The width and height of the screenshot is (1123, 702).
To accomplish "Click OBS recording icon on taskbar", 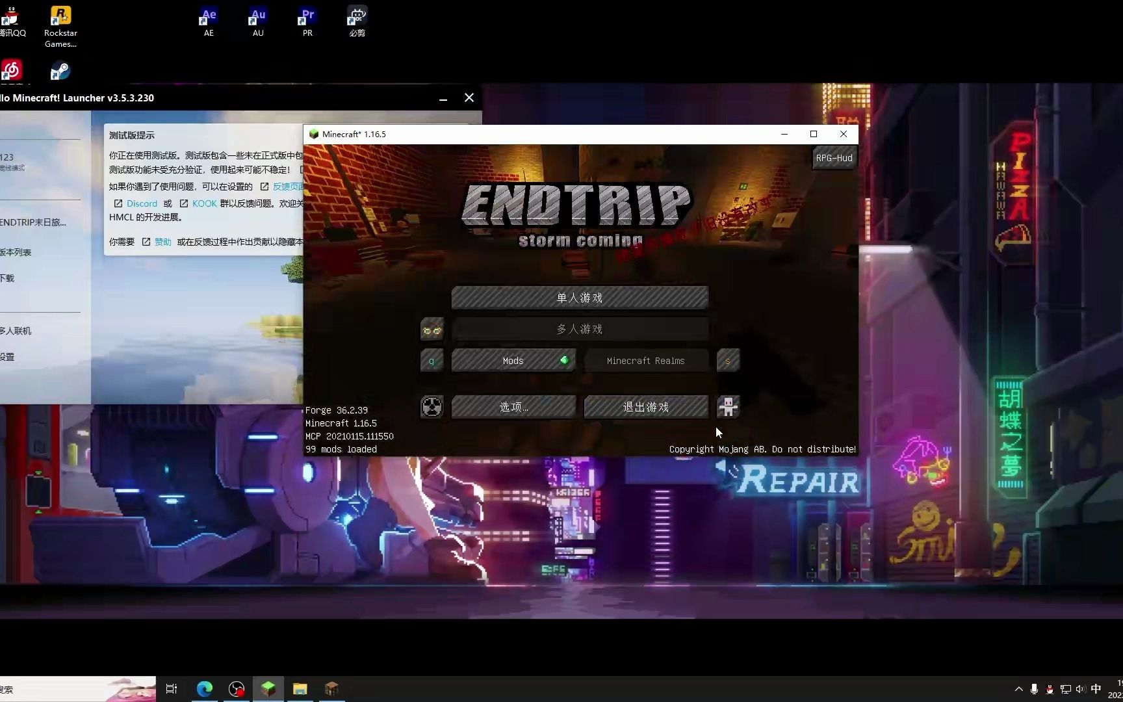I will (237, 689).
